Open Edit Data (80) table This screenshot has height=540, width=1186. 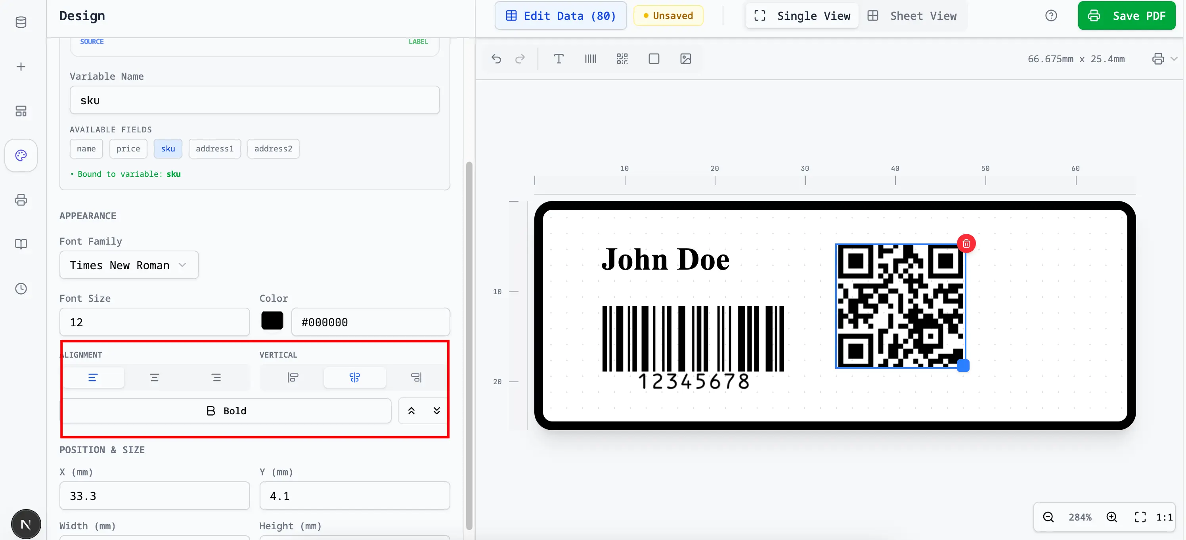pos(560,15)
